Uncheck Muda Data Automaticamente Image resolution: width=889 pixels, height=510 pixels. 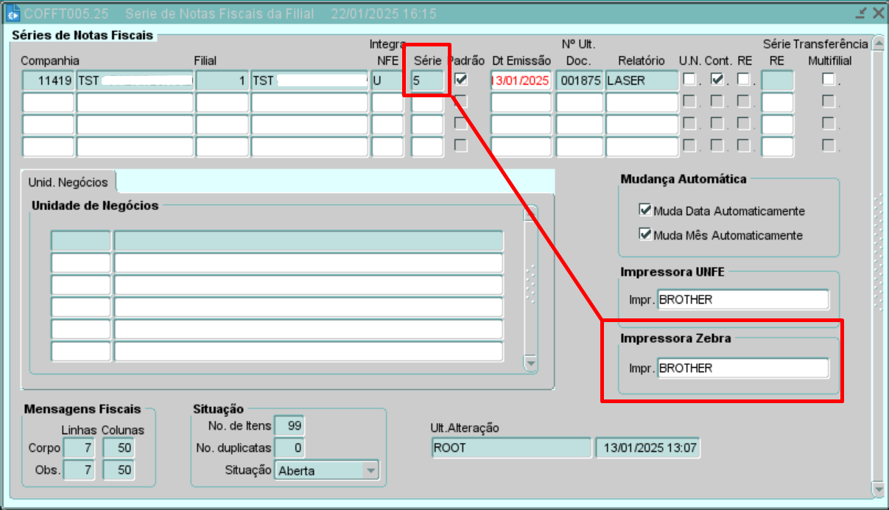(646, 211)
